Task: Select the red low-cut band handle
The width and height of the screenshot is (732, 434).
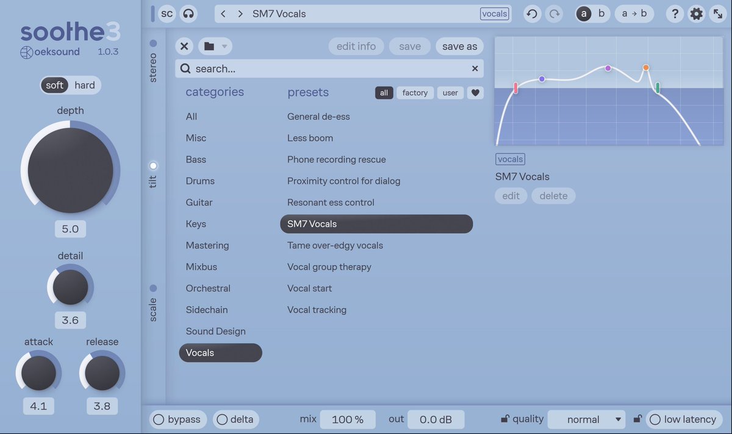Action: click(x=515, y=88)
